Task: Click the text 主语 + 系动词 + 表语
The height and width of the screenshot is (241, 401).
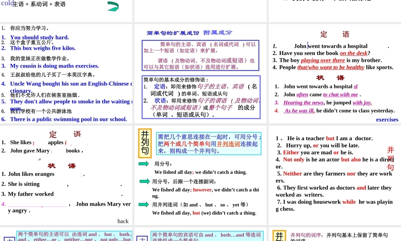Action: [x=39, y=4]
